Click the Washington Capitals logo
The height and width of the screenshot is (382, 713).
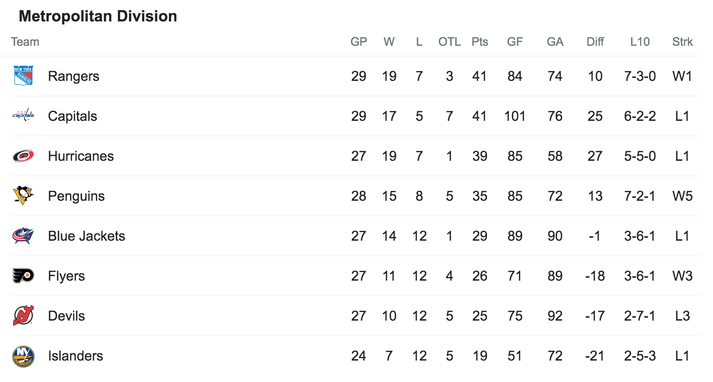tap(23, 115)
